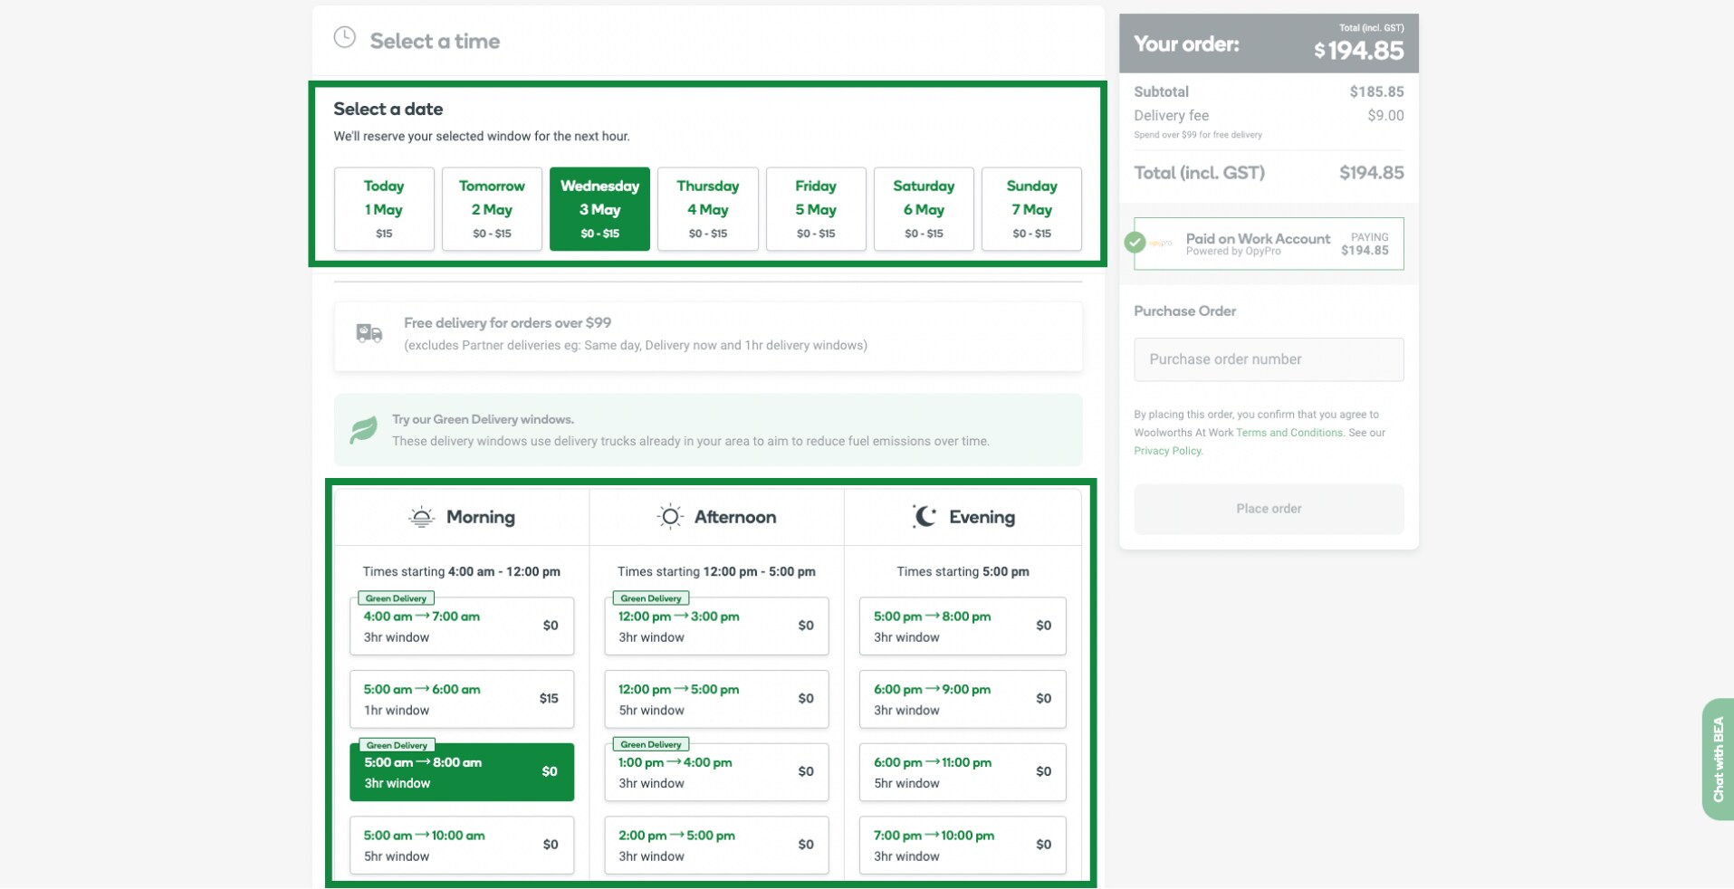Image resolution: width=1734 pixels, height=889 pixels.
Task: Select the 4:00 am Green Delivery window
Action: [x=462, y=626]
